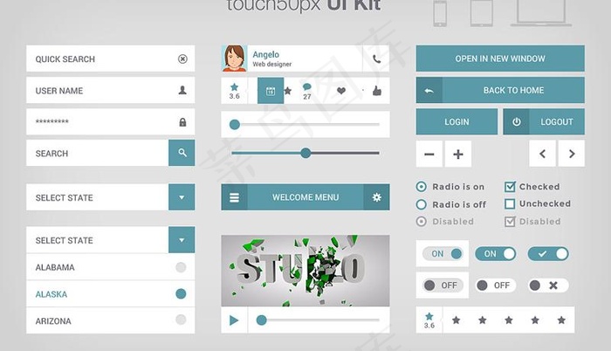Toggle the OFF switch inside white box
Viewport: 611px width, 351px height.
click(x=443, y=286)
